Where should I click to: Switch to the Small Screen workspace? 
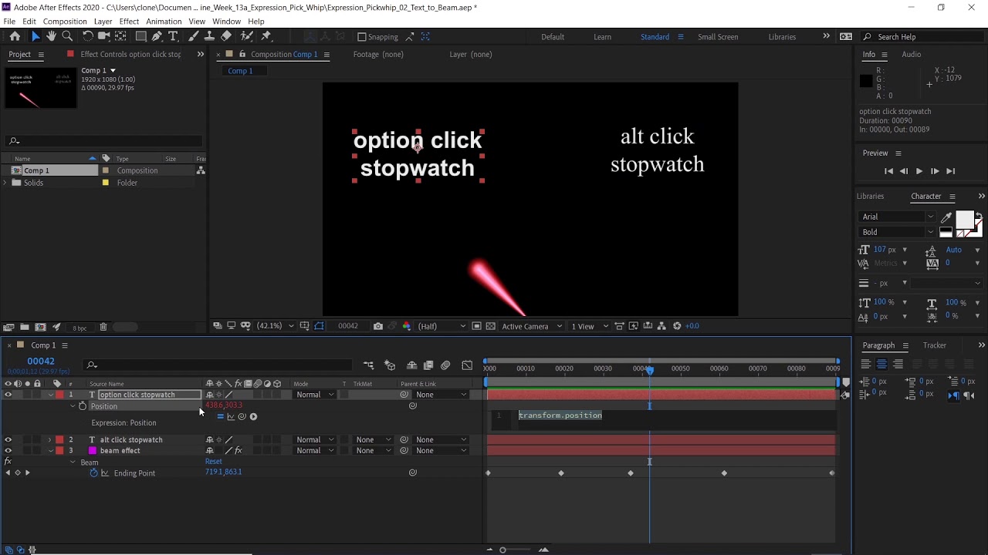(x=718, y=37)
